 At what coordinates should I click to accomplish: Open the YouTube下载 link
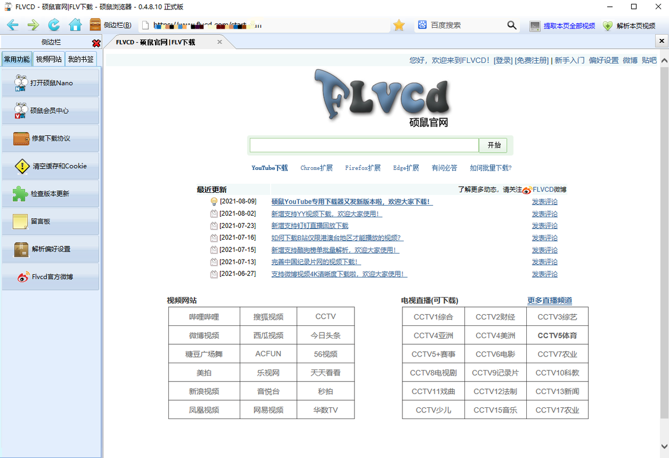click(x=269, y=168)
